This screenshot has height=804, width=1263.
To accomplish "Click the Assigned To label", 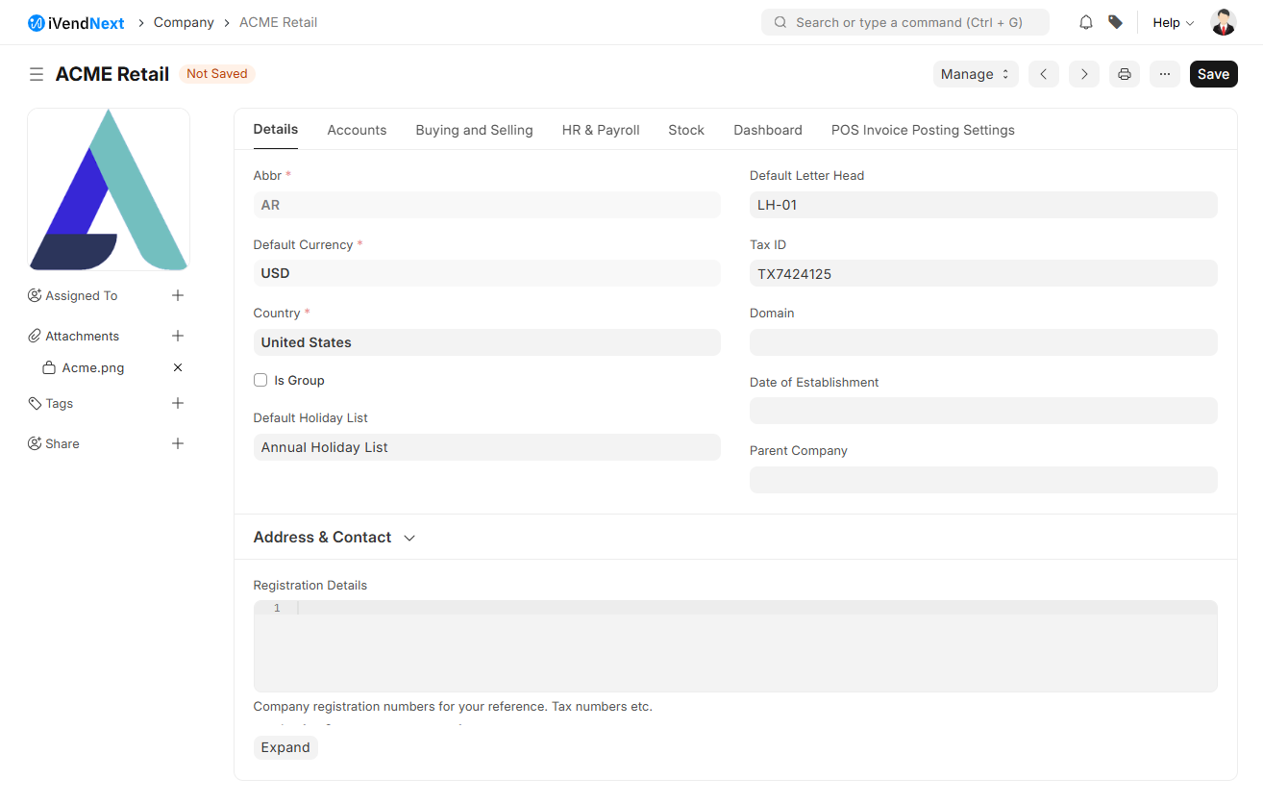I will pyautogui.click(x=82, y=295).
